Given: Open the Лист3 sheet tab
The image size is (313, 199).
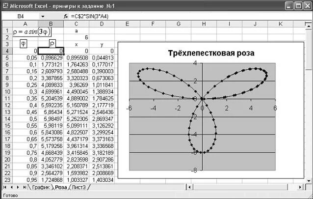Looking at the screenshot, I should 78,187.
